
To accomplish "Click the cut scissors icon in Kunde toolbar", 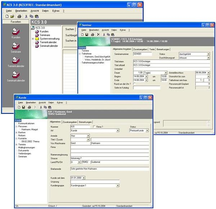I will [40, 107].
